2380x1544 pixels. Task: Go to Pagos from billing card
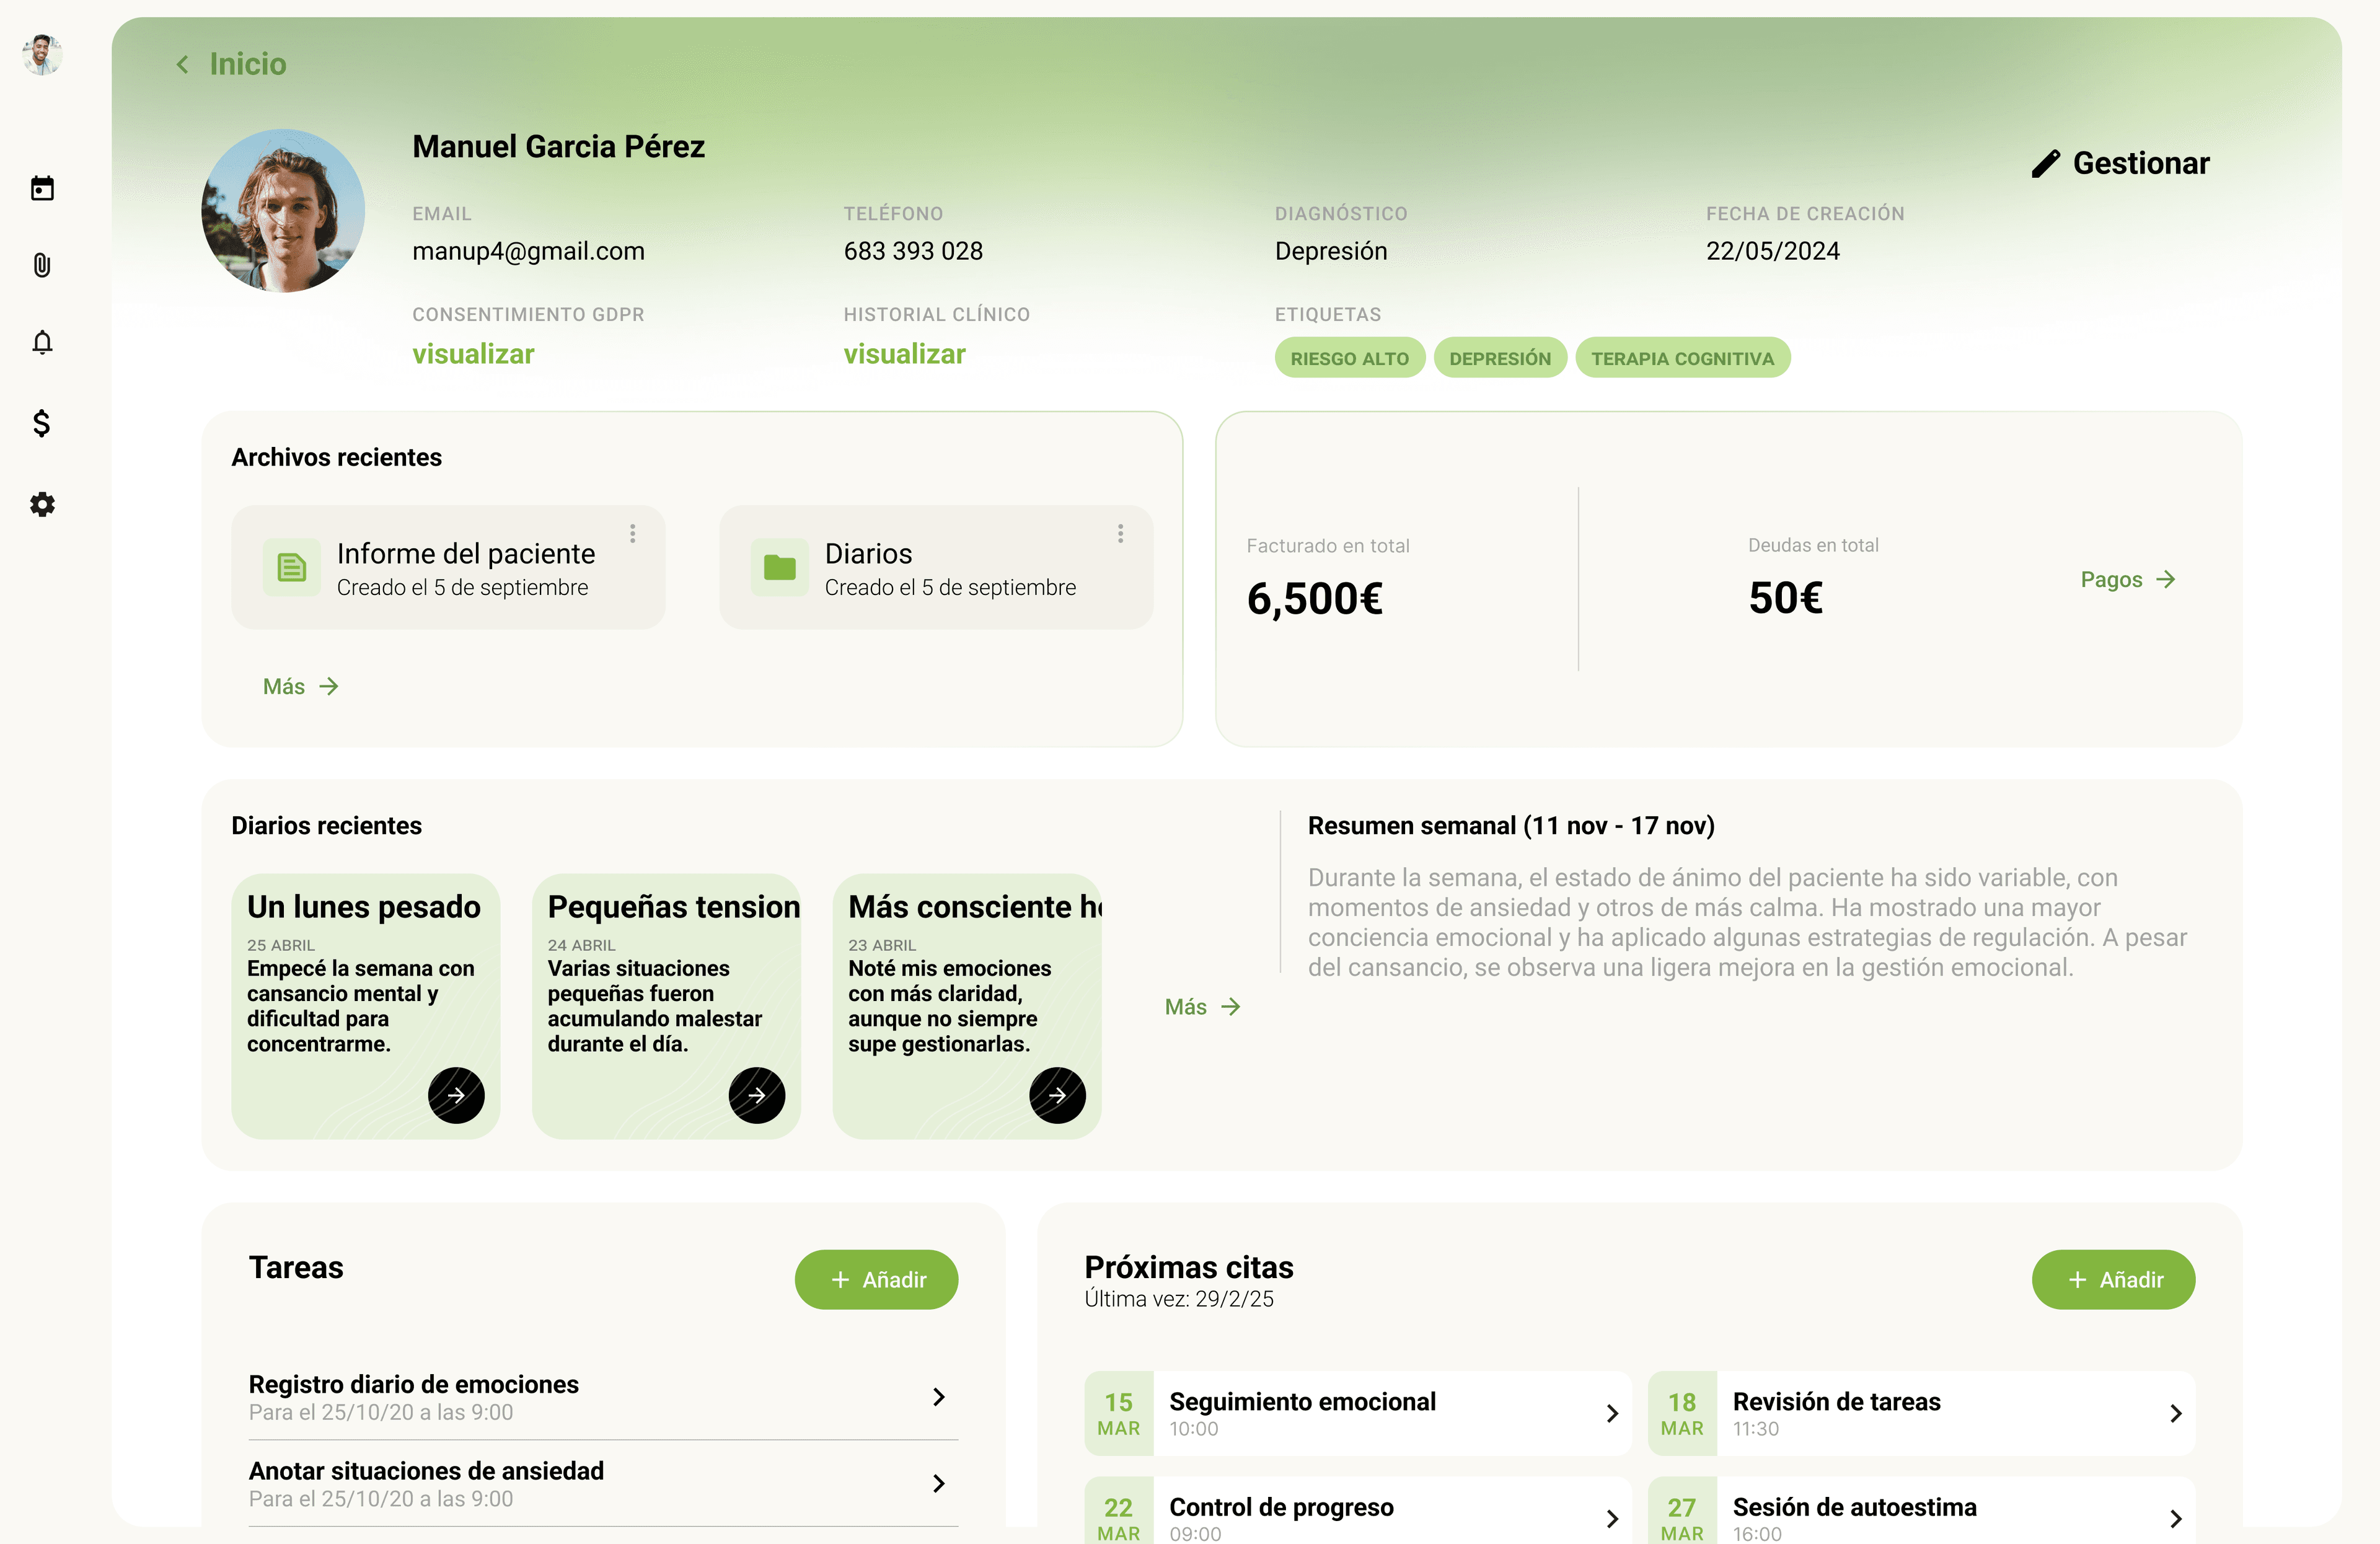2128,580
